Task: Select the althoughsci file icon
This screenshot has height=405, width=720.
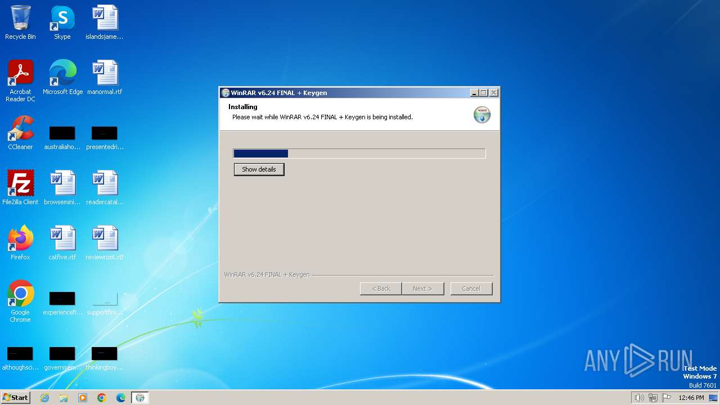Action: [20, 358]
